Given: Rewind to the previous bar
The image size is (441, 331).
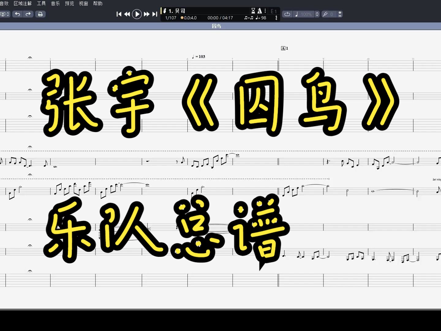Looking at the screenshot, I should point(127,14).
